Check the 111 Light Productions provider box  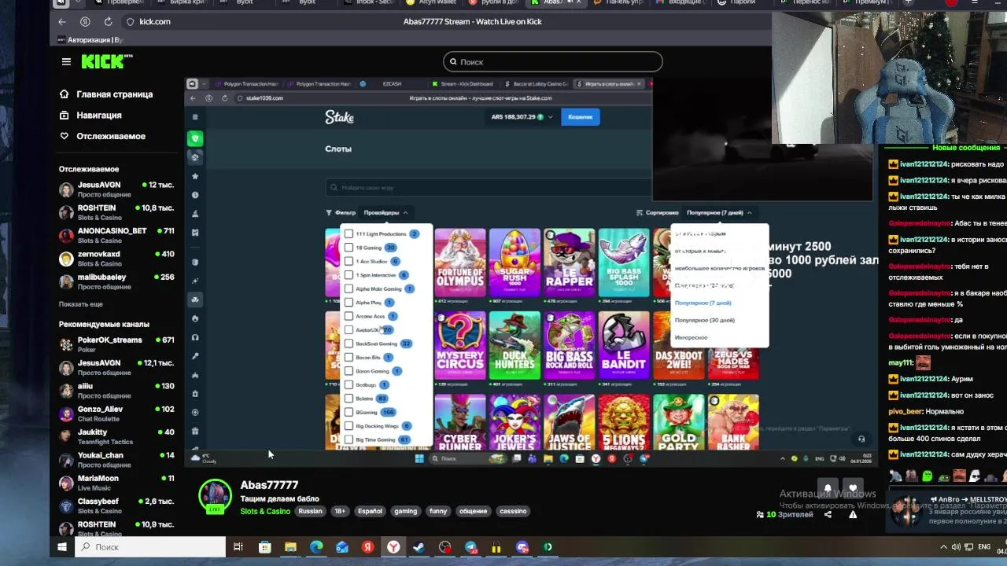coord(349,233)
